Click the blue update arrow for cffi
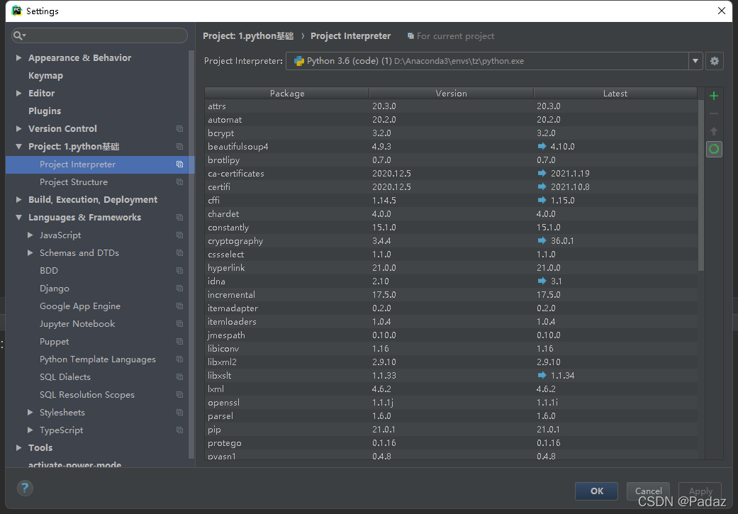The height and width of the screenshot is (514, 738). [x=542, y=200]
